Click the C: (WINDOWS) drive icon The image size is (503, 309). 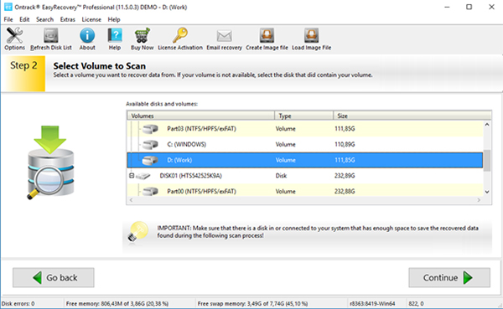150,145
